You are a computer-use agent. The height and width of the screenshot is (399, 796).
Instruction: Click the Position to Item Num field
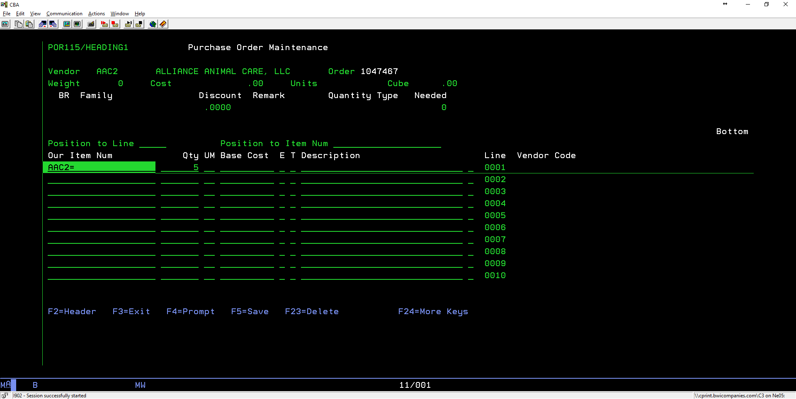click(387, 144)
